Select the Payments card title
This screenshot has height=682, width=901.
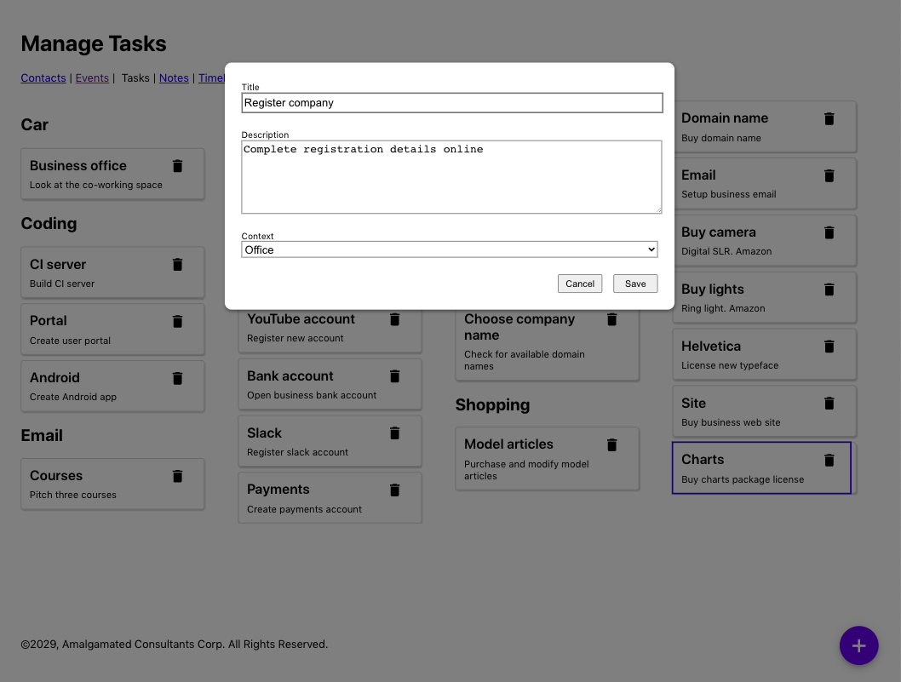click(278, 490)
